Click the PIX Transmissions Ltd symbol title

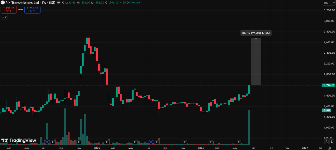(22, 3)
